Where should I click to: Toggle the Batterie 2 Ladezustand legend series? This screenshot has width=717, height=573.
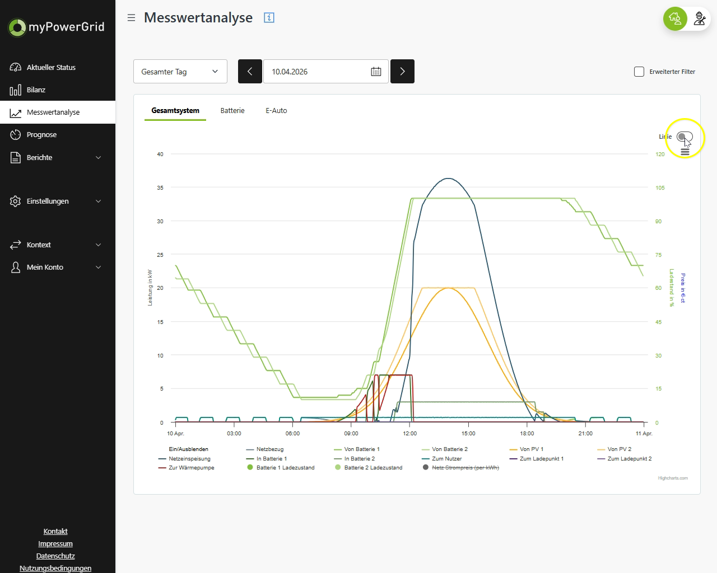369,468
